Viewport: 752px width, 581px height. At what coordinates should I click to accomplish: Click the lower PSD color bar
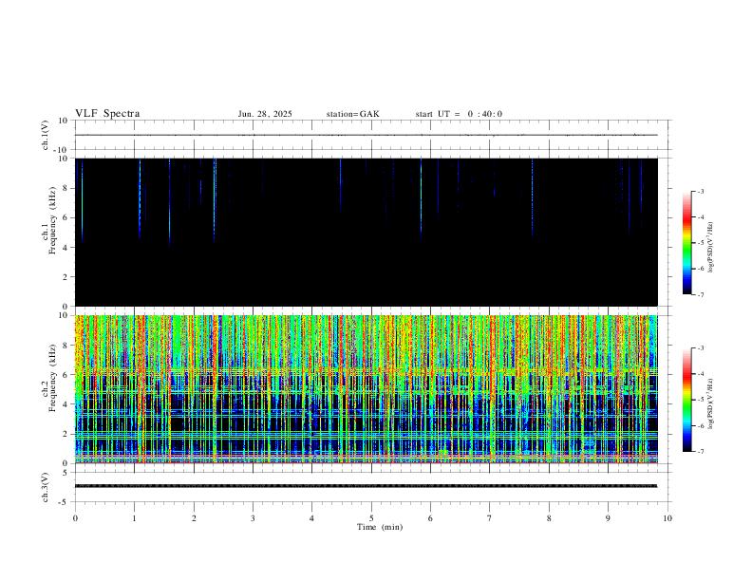[687, 400]
